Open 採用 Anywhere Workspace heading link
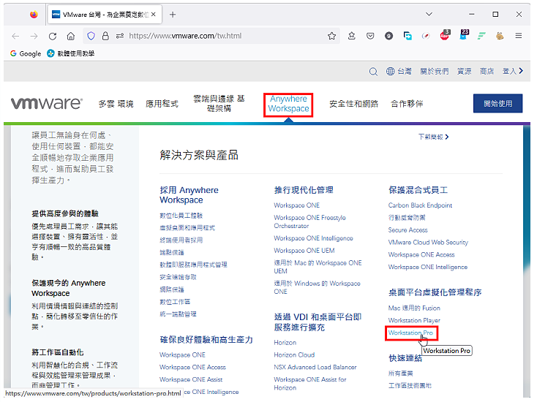Viewport: 537px width, 402px height. [189, 195]
